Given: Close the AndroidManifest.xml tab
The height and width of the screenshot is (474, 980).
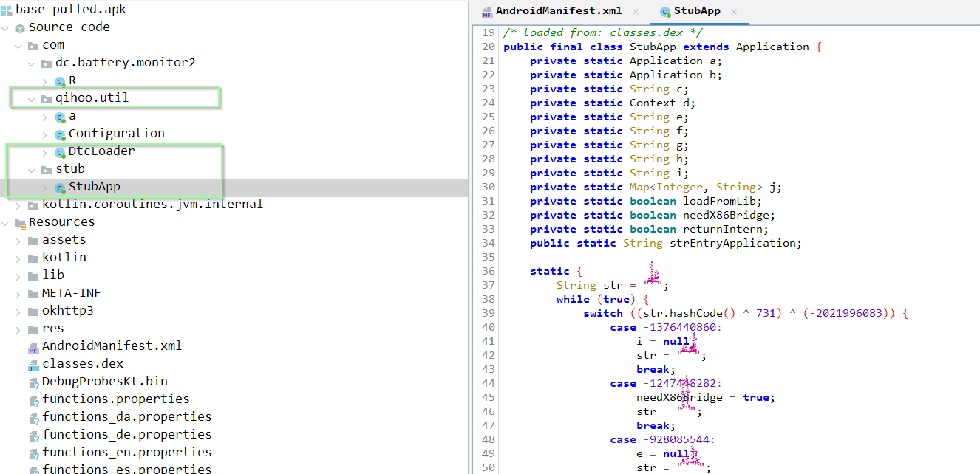Looking at the screenshot, I should (636, 11).
